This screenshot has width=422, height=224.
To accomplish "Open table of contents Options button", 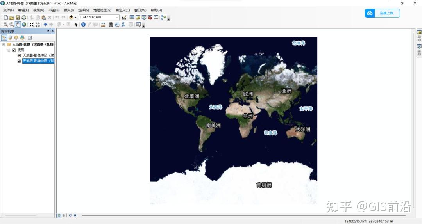I will pos(30,37).
